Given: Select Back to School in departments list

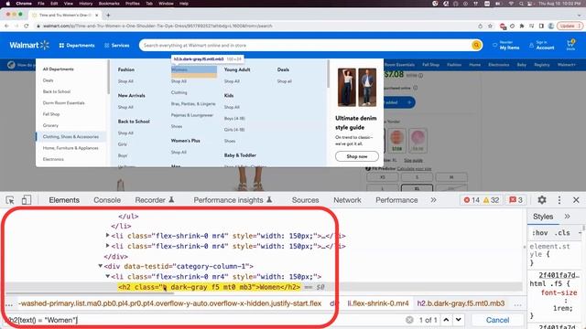Looking at the screenshot, I should (57, 91).
